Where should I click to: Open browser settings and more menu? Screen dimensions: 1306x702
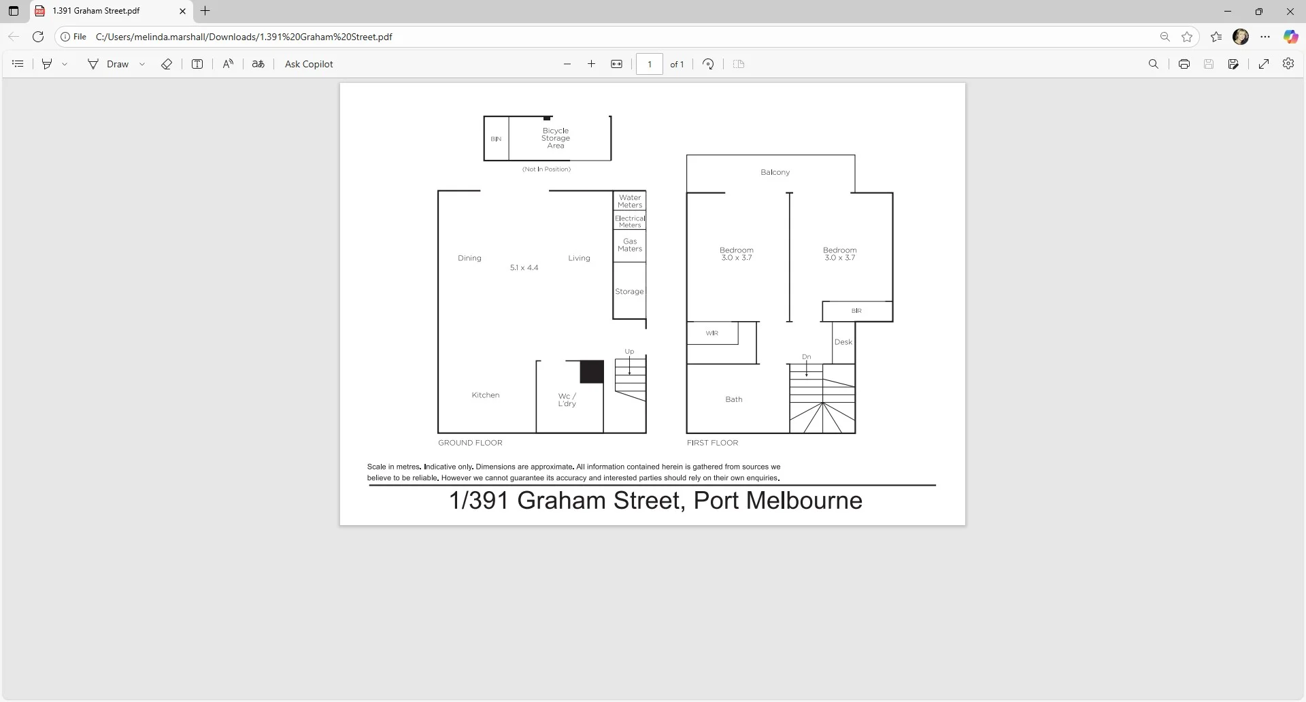1265,37
